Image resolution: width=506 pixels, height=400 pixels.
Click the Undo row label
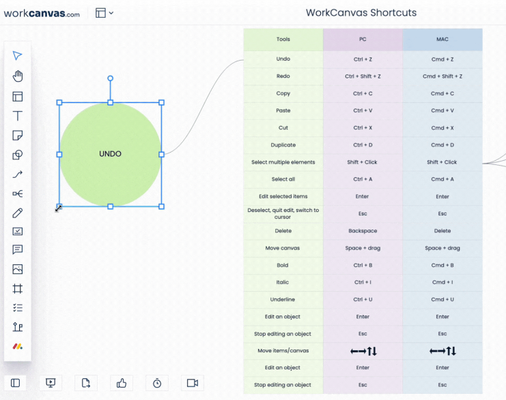(x=283, y=59)
